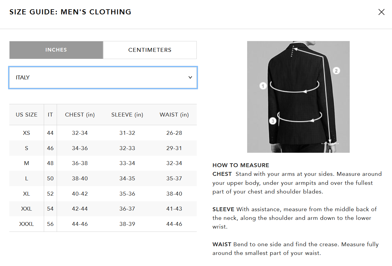Click the SLEEVE (in) column header
The image size is (392, 266).
pos(127,115)
